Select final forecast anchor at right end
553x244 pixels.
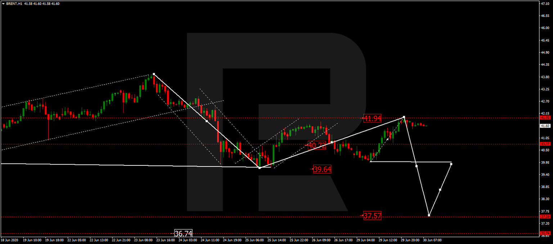pos(451,164)
